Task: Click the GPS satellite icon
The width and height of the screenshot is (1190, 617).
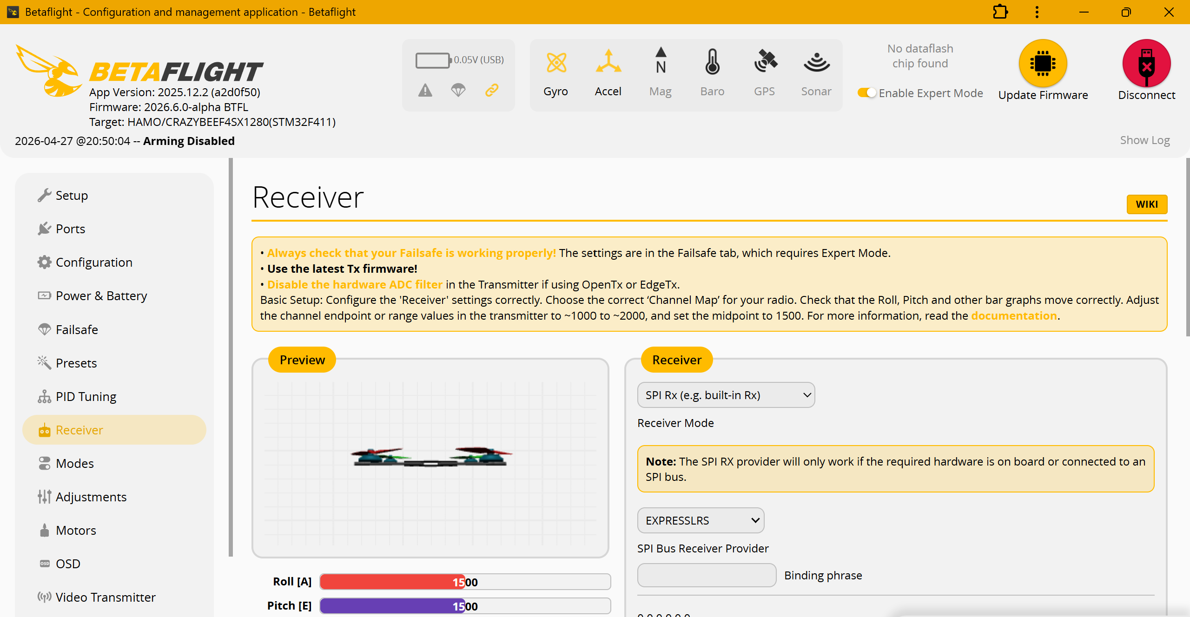Action: click(x=765, y=61)
